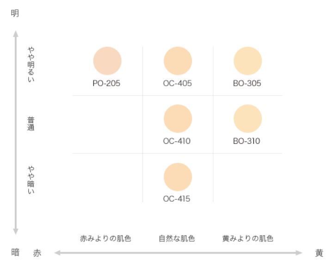Click the 黄 label at the horizontal axis end
Screen dimensions: 332x268
click(319, 253)
